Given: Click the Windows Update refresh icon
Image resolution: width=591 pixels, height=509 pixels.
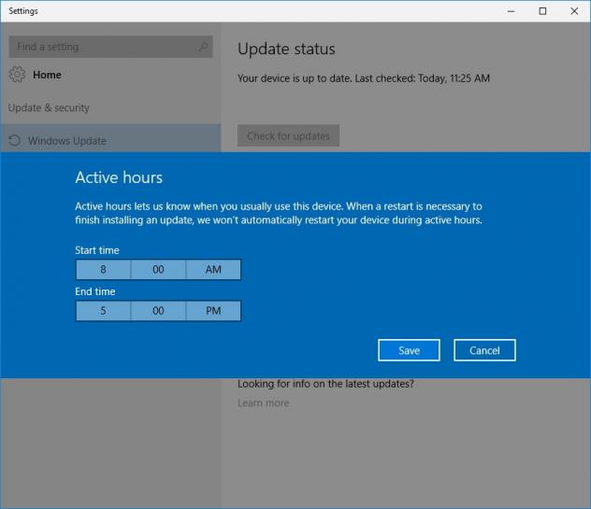Looking at the screenshot, I should point(15,141).
